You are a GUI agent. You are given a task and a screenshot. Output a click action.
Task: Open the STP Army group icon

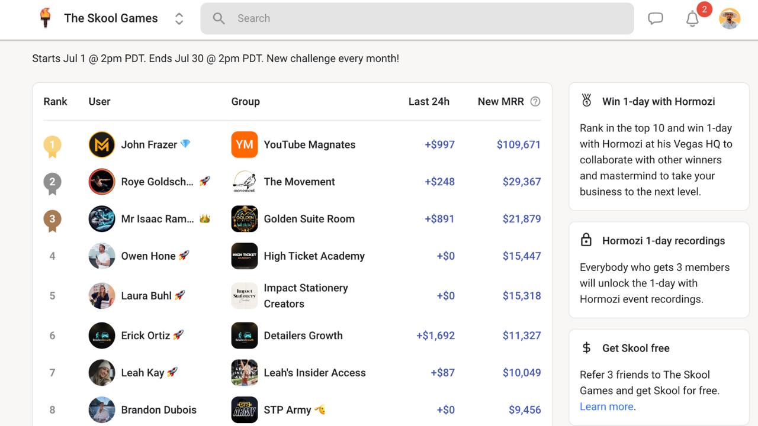point(245,410)
